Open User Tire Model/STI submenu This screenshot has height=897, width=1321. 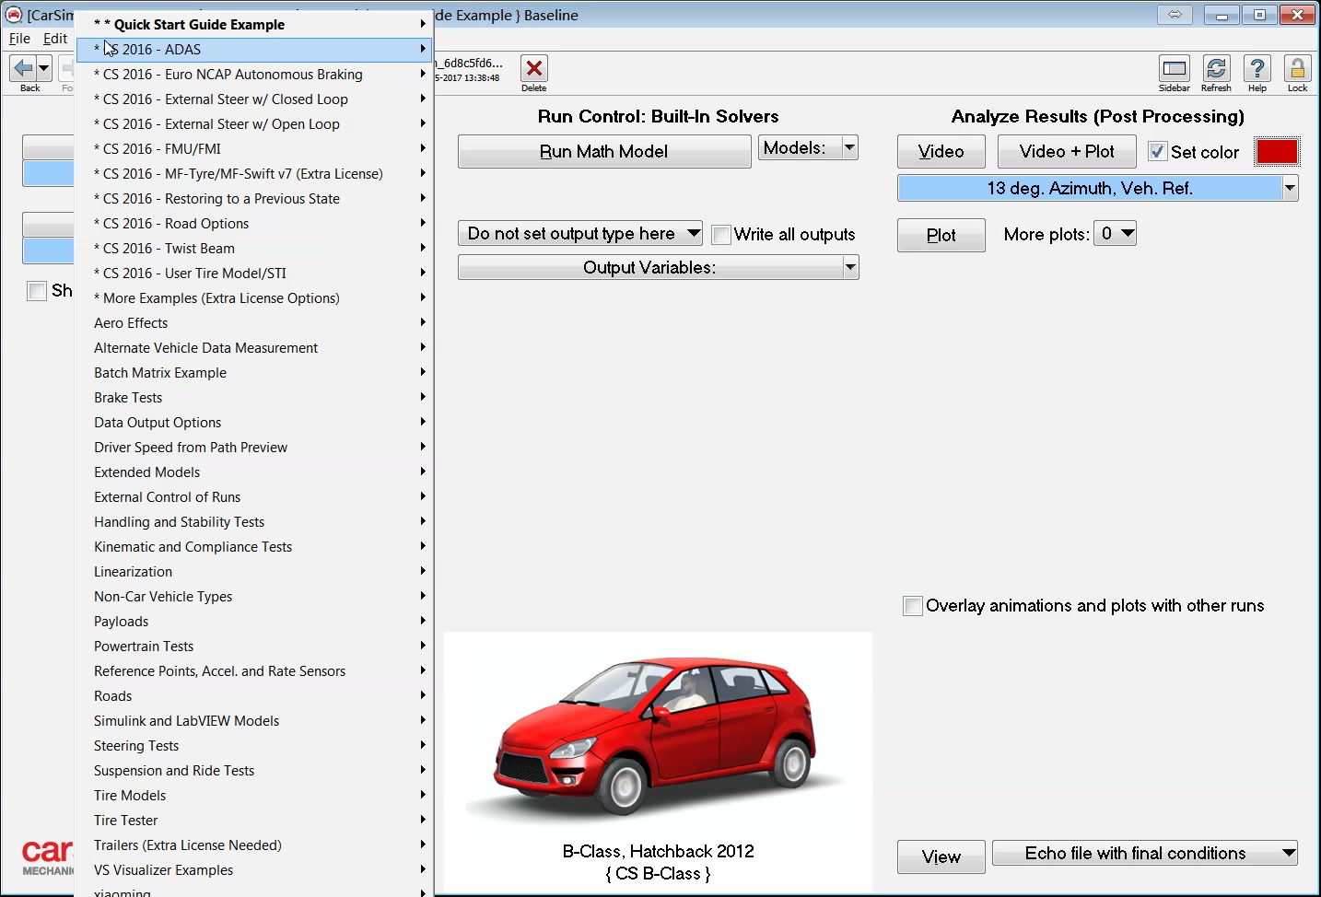pyautogui.click(x=254, y=274)
